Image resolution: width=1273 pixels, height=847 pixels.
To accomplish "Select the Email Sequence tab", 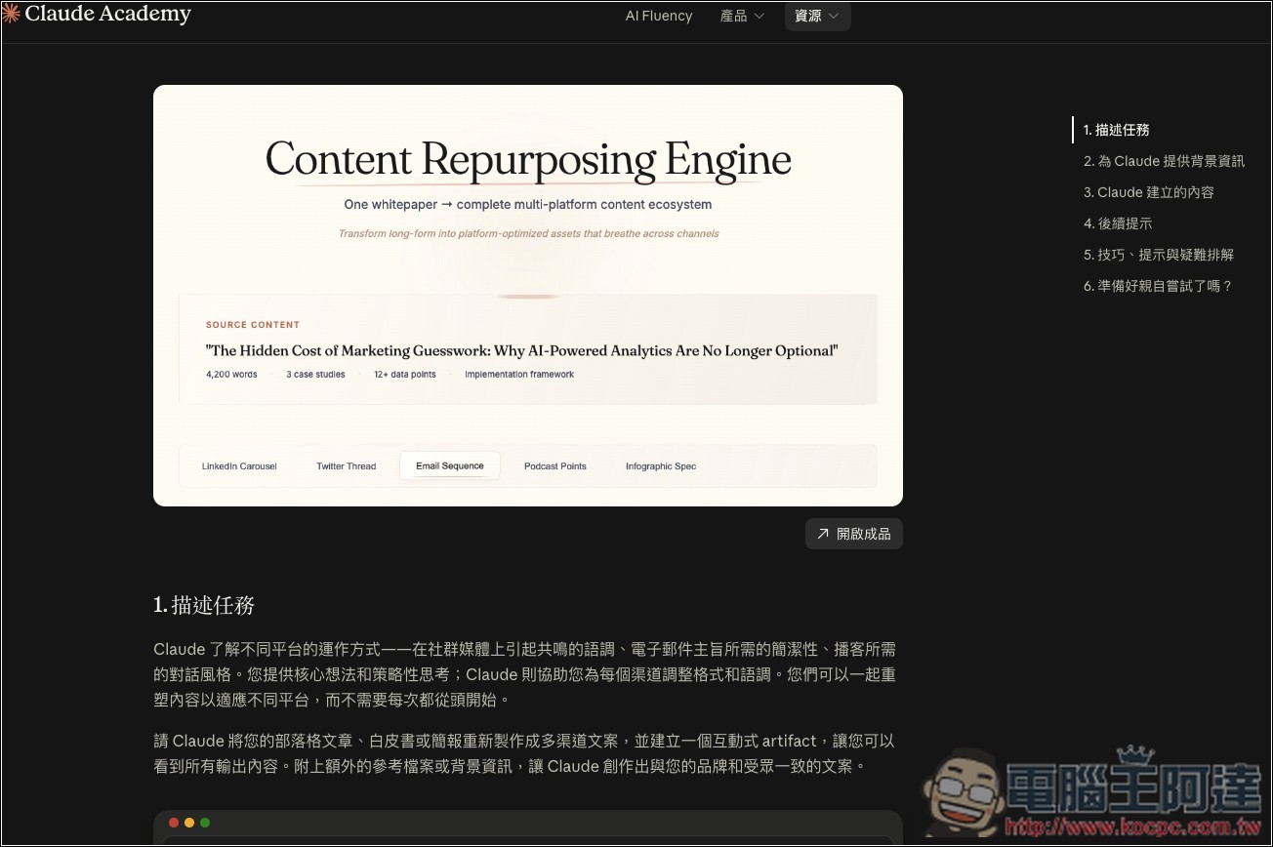I will (450, 465).
